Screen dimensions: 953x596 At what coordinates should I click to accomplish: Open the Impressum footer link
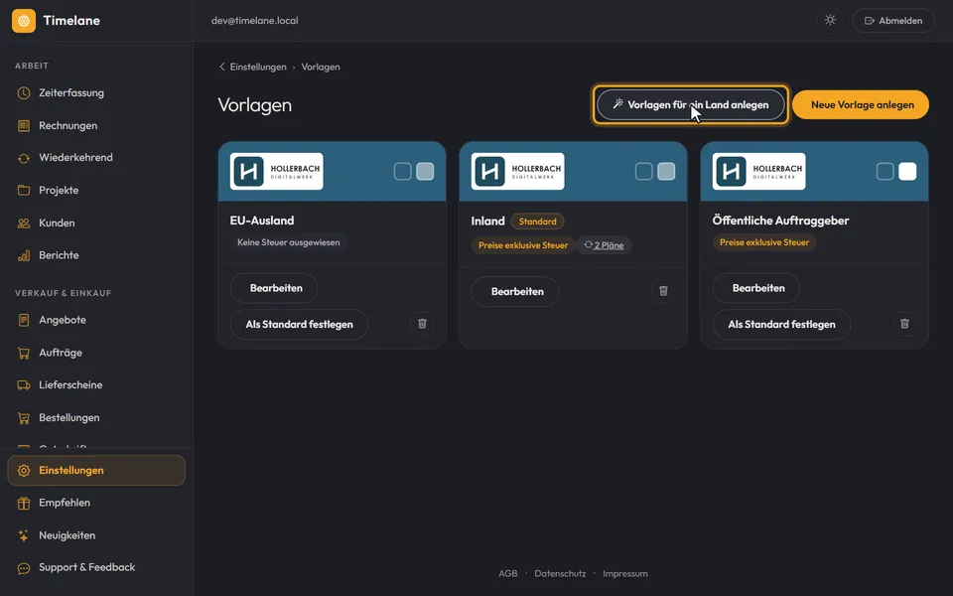(x=625, y=573)
